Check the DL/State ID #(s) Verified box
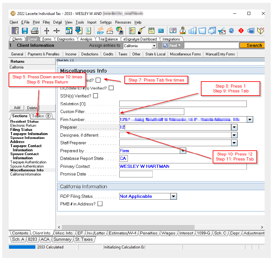This screenshot has width=272, height=265. point(111,88)
